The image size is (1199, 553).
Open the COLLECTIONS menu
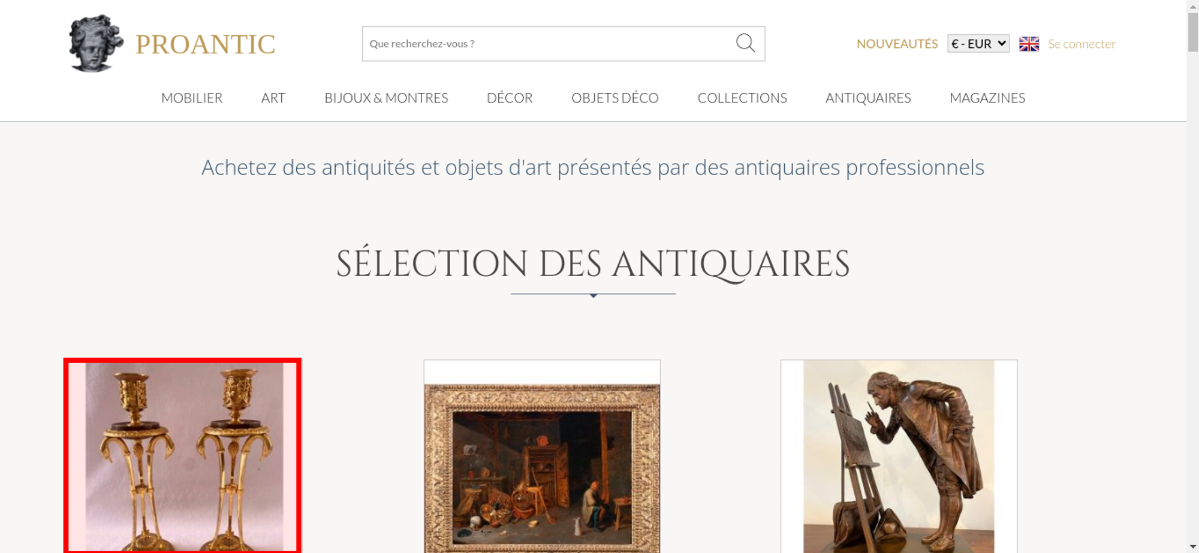(x=742, y=98)
